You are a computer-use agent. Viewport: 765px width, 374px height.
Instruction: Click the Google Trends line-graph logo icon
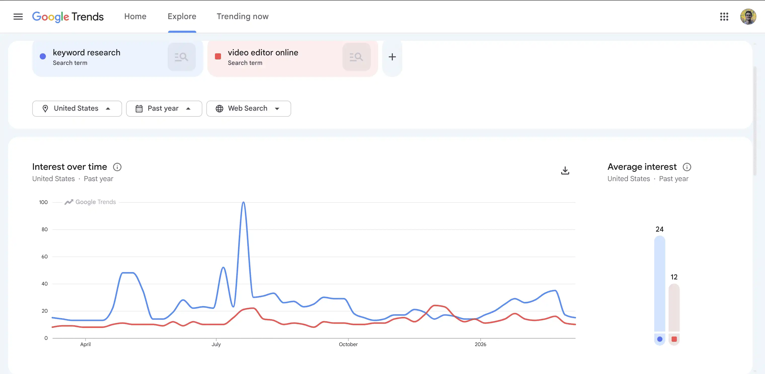click(69, 202)
